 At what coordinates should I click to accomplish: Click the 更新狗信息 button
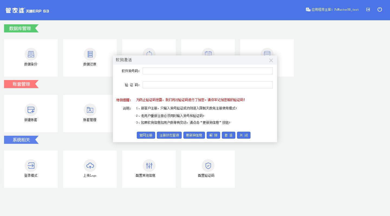click(x=194, y=135)
